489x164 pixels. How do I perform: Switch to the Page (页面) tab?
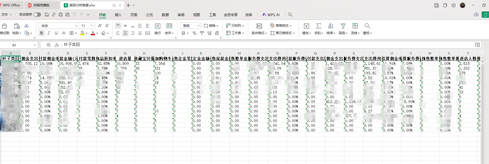point(134,15)
